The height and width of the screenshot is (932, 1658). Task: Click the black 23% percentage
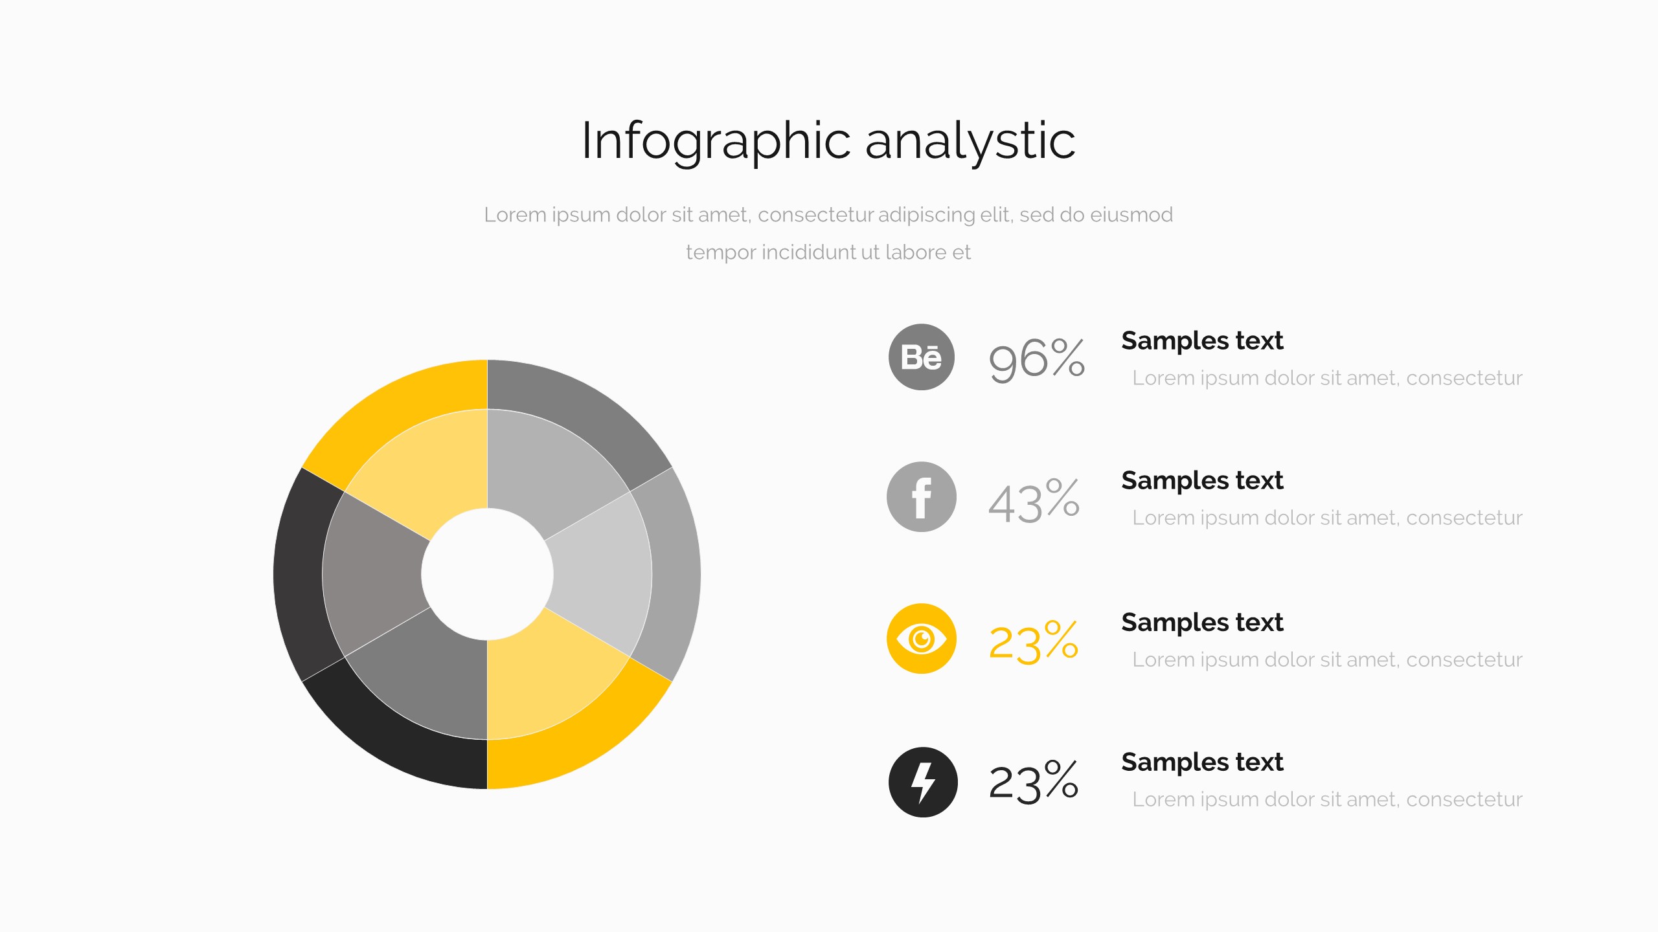tap(1034, 782)
